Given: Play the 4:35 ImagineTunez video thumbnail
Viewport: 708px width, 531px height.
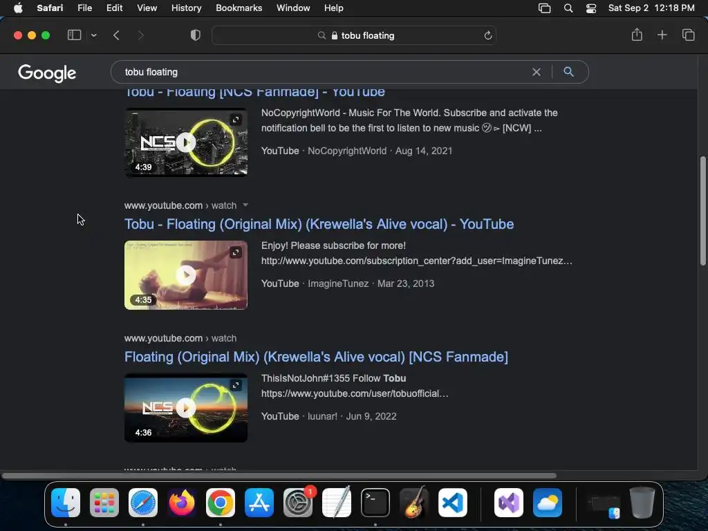Looking at the screenshot, I should coord(185,275).
